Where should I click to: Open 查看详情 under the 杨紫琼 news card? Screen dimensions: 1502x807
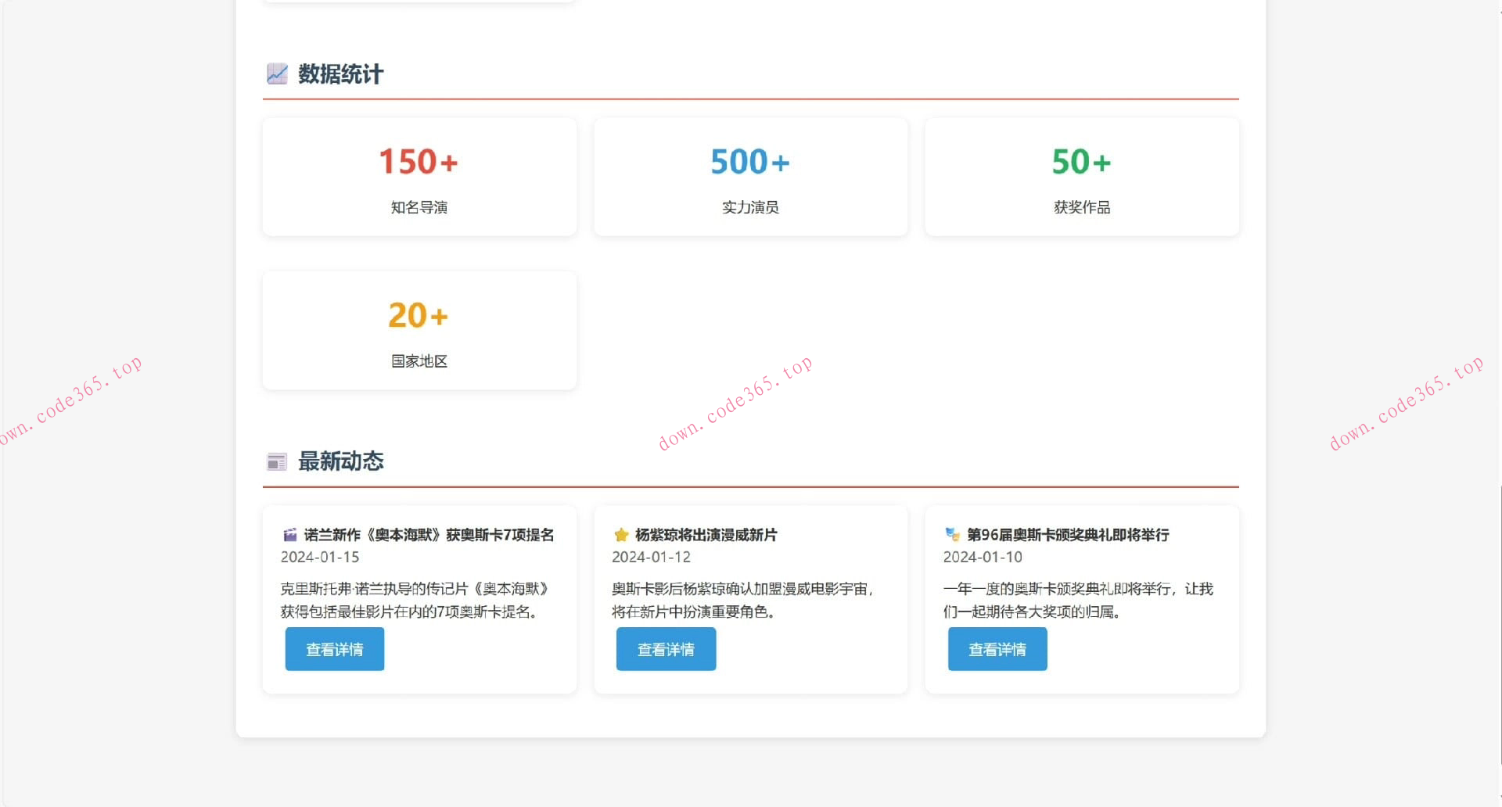(x=666, y=649)
